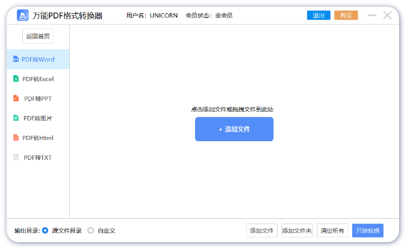The image size is (407, 250).
Task: Click the orange 购买 button
Action: click(346, 16)
